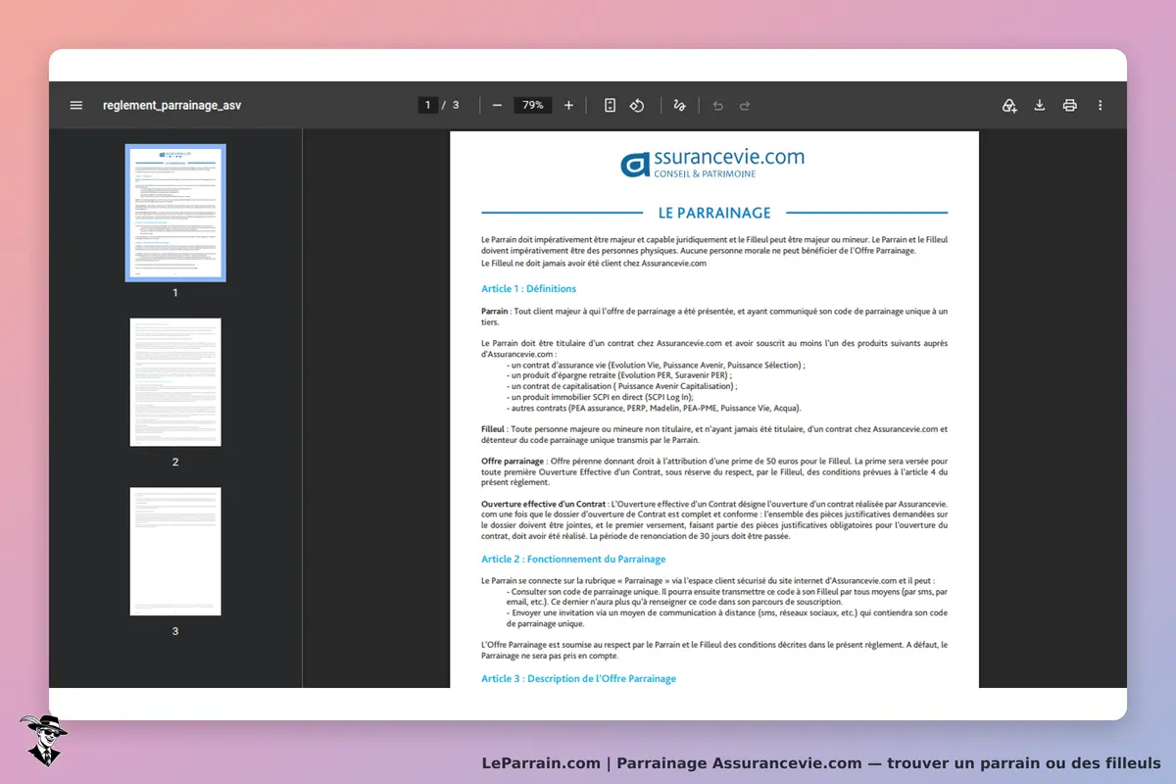The width and height of the screenshot is (1176, 784).
Task: Select page 1 thumbnail
Action: (175, 213)
